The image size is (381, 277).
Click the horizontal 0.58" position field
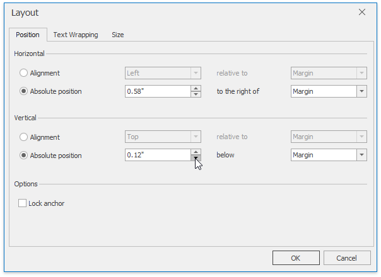pos(158,91)
